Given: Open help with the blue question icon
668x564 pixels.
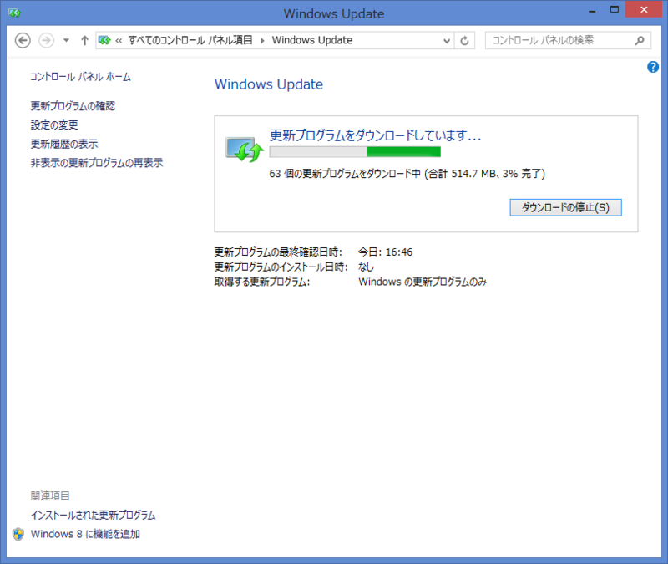Looking at the screenshot, I should [x=653, y=67].
